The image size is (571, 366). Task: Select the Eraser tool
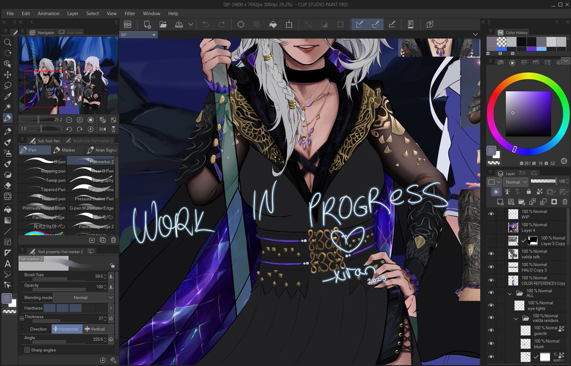(8, 185)
